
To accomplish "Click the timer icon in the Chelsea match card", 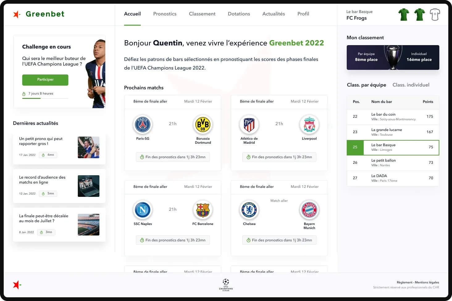I will point(249,240).
